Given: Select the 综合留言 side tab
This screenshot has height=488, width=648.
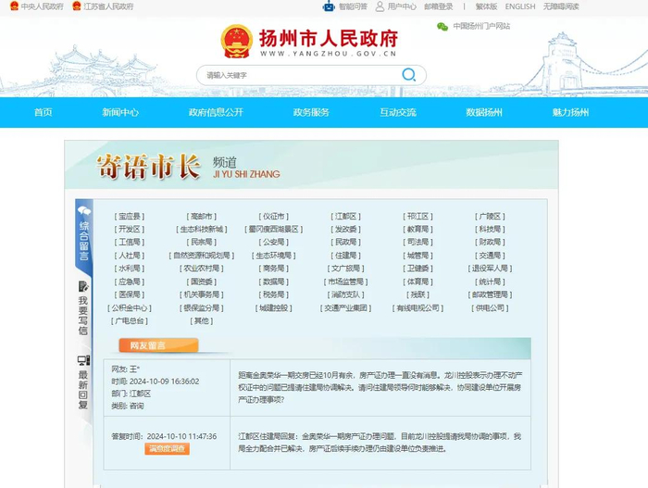Looking at the screenshot, I should [x=84, y=236].
